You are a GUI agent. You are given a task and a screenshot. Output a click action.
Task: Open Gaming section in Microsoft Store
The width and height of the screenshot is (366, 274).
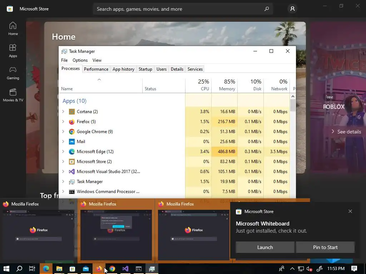click(13, 73)
